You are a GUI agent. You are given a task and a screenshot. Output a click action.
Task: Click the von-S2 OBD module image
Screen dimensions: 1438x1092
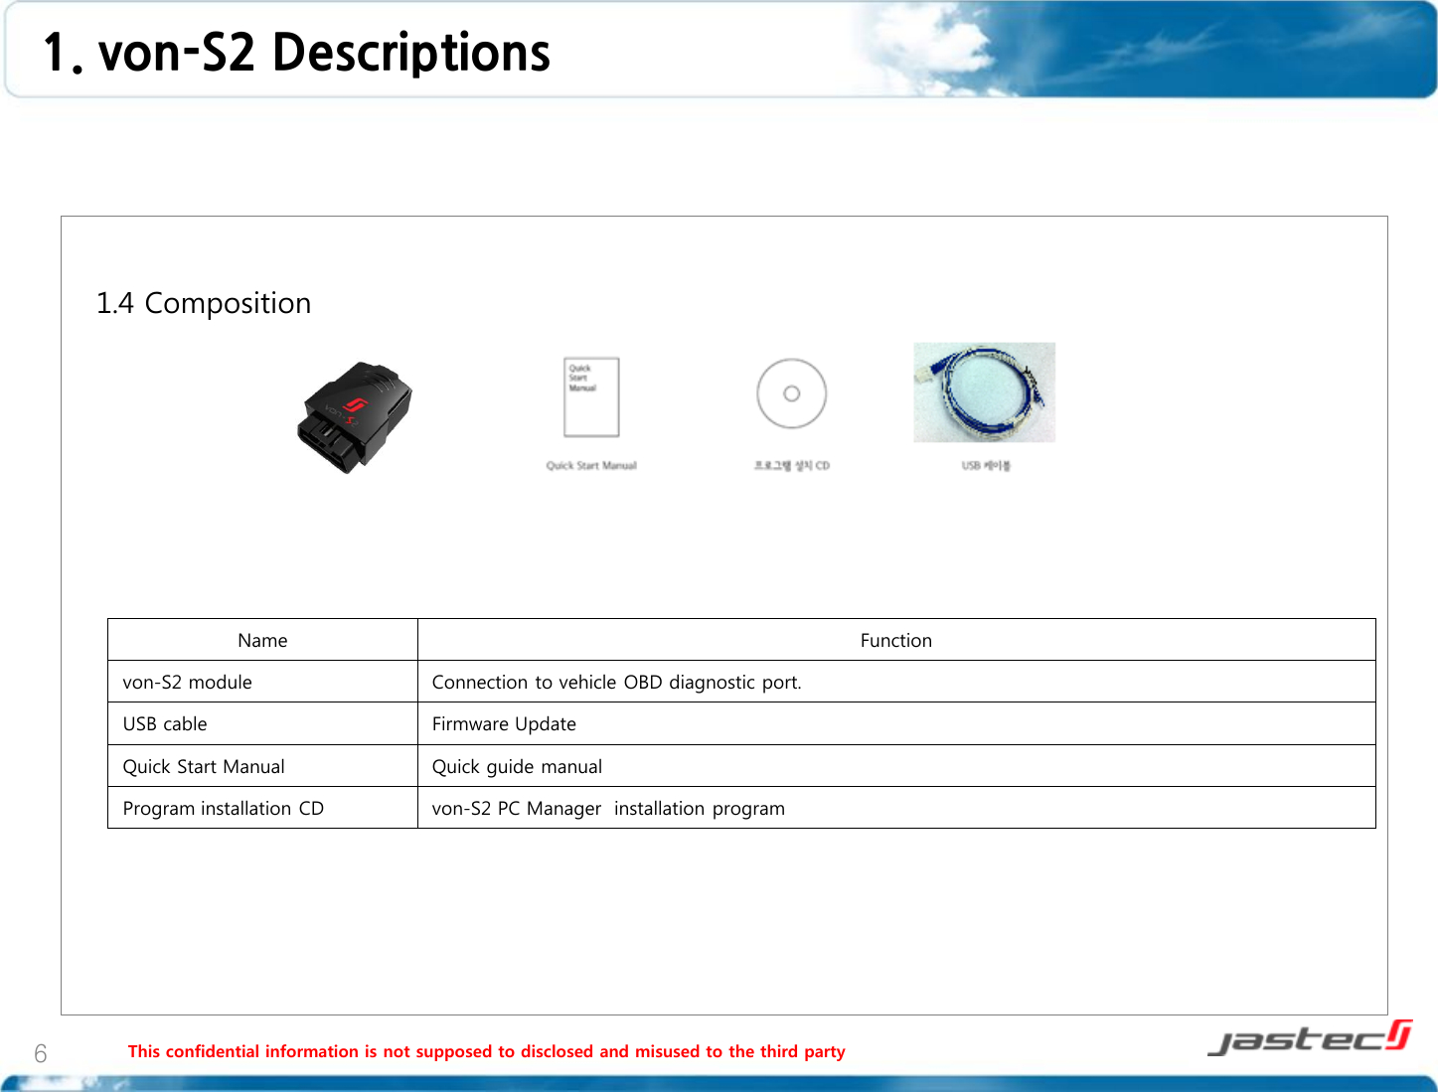point(354,417)
